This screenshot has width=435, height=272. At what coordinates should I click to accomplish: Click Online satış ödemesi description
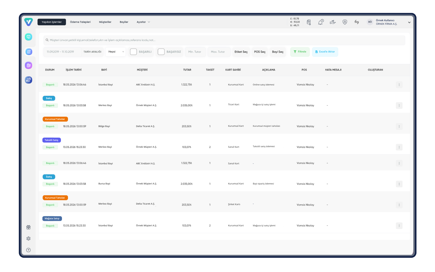263,85
